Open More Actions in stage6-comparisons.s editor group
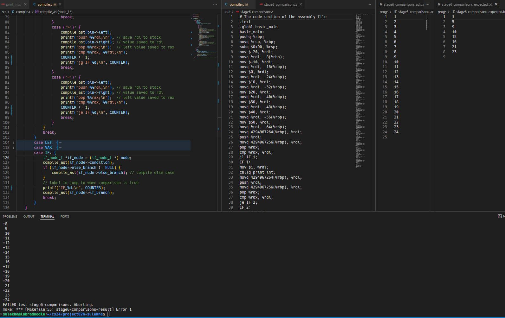 (369, 4)
